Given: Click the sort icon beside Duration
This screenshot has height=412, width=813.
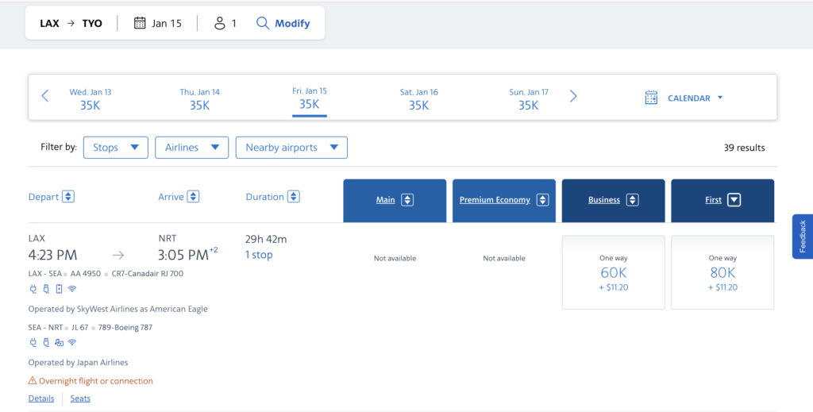Looking at the screenshot, I should click(x=294, y=196).
